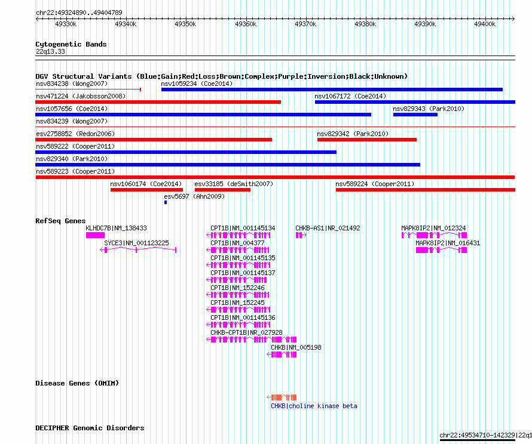The width and height of the screenshot is (532, 444).
Task: Click the DECIPHER Genomic Disorders track title
Action: [x=90, y=428]
